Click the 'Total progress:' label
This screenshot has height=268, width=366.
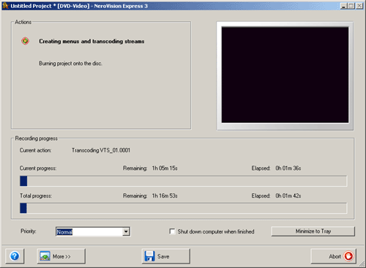pos(36,196)
